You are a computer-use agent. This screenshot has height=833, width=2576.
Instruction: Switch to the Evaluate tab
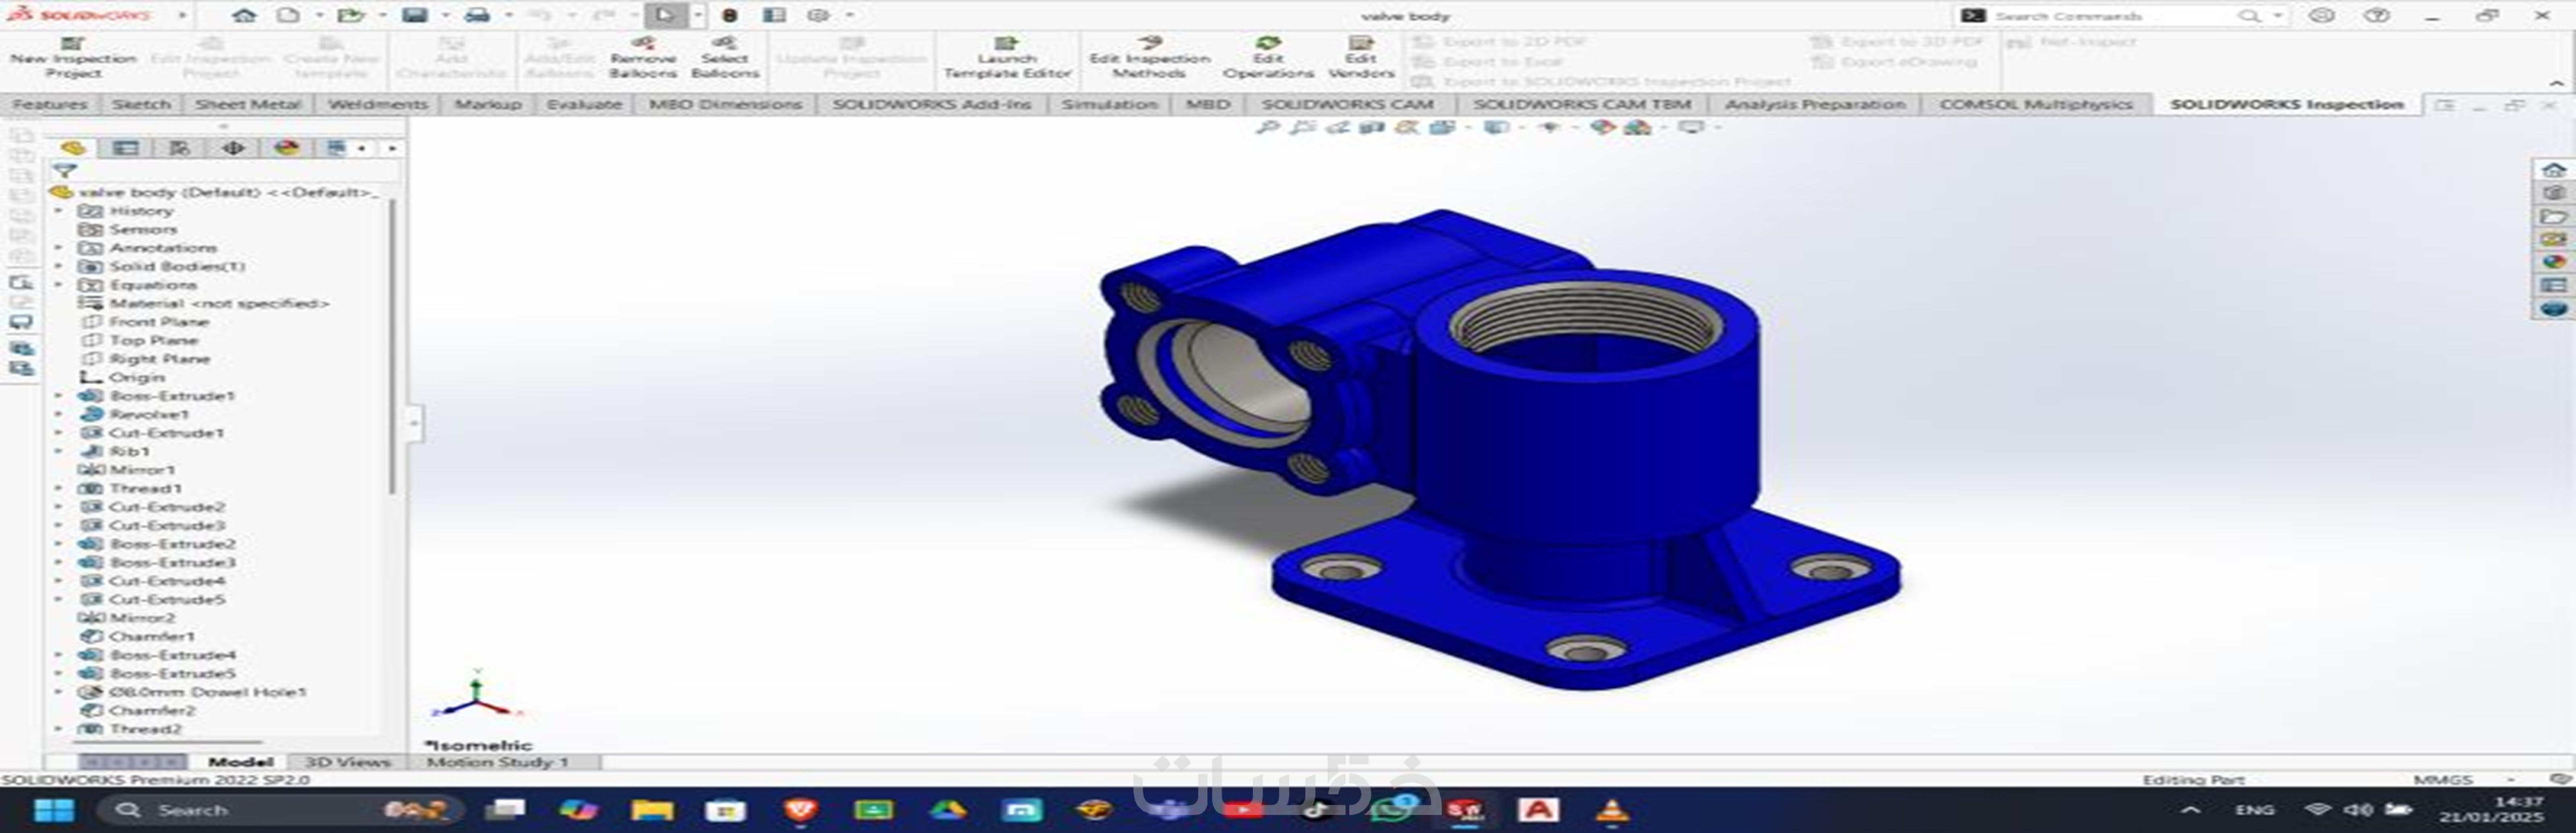tap(584, 104)
